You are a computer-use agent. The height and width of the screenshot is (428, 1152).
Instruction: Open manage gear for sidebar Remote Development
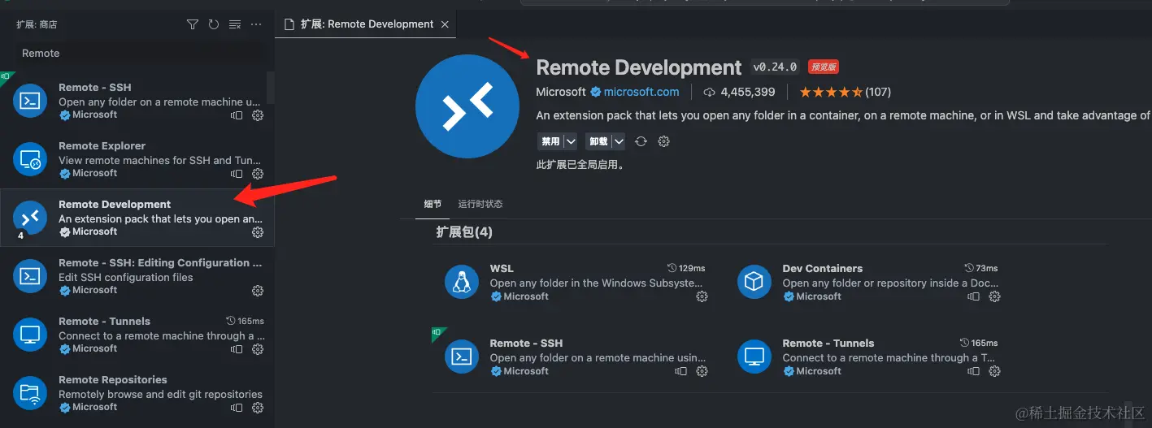pos(258,232)
